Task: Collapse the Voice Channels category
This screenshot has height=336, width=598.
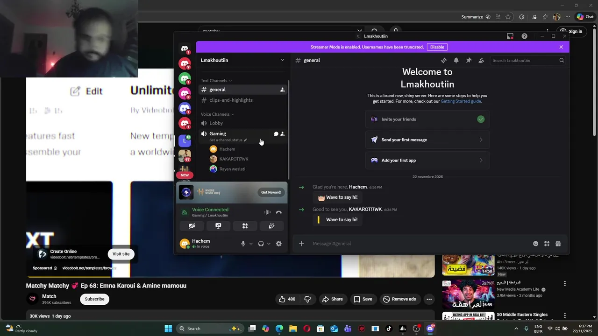Action: (217, 114)
